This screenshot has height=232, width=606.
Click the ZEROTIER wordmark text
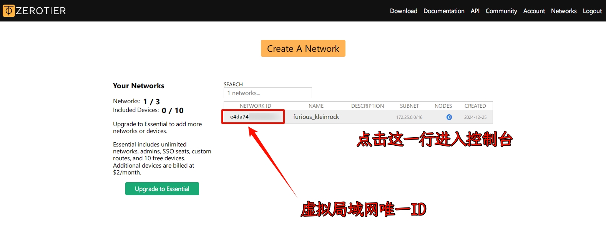click(41, 11)
